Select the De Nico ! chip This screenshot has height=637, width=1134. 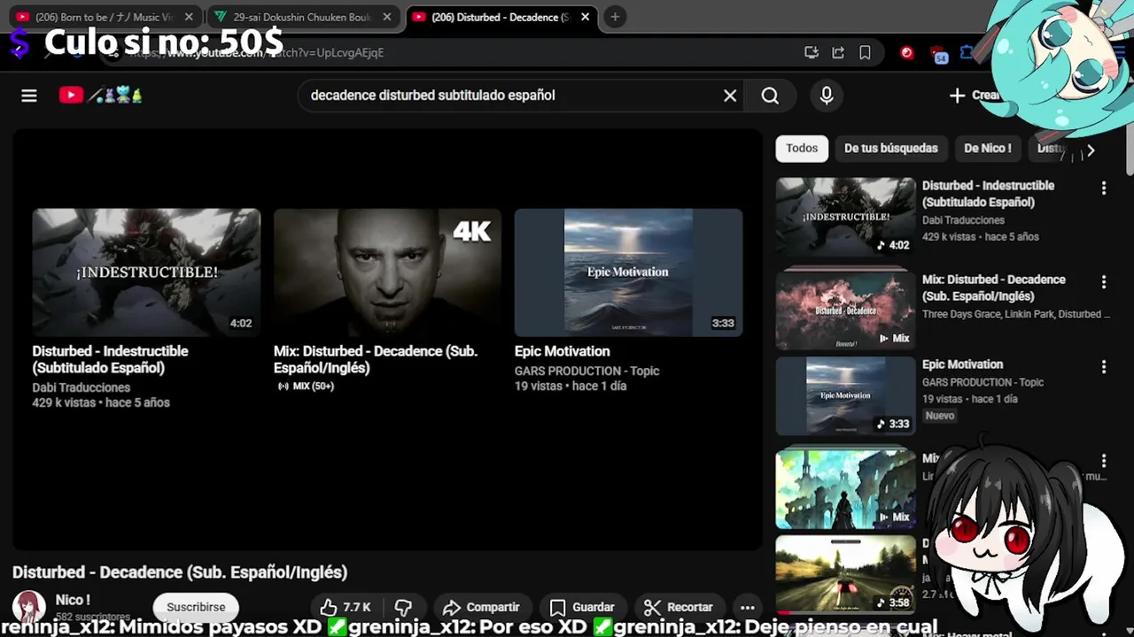987,148
